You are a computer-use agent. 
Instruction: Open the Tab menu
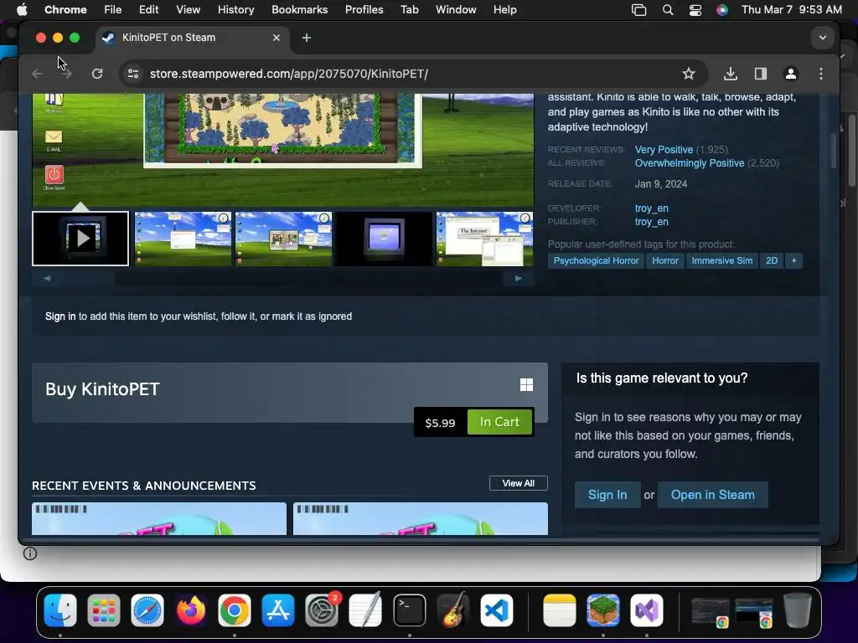click(x=409, y=9)
